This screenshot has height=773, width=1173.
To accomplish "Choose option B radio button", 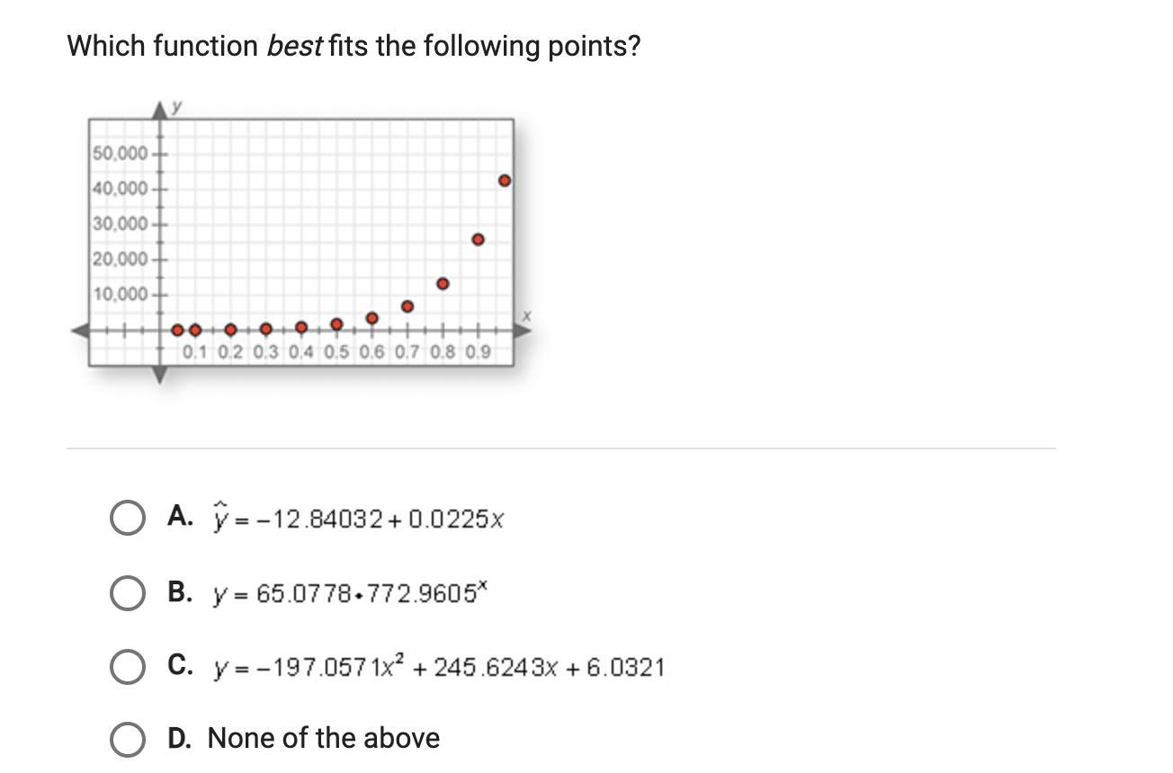I will pos(127,594).
